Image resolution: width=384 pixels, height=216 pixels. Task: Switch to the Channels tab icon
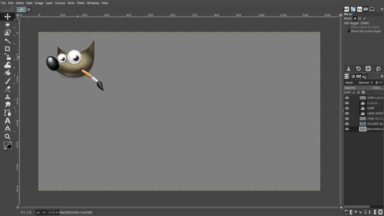point(353,76)
